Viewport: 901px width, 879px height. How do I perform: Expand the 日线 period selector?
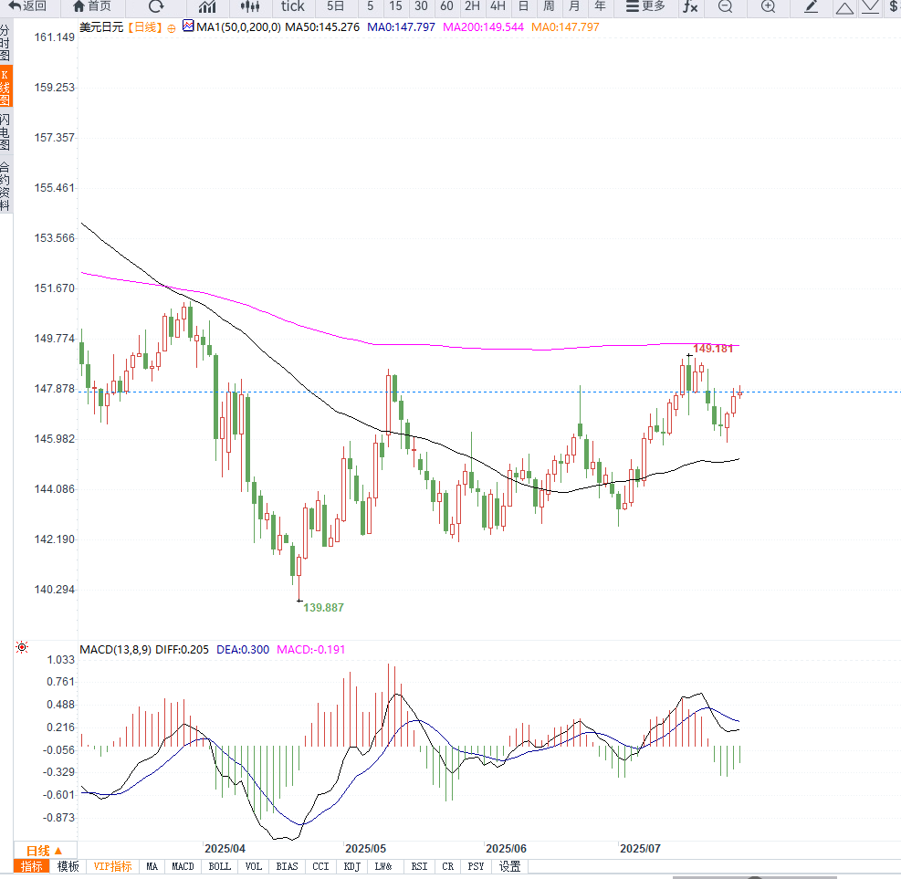[44, 851]
